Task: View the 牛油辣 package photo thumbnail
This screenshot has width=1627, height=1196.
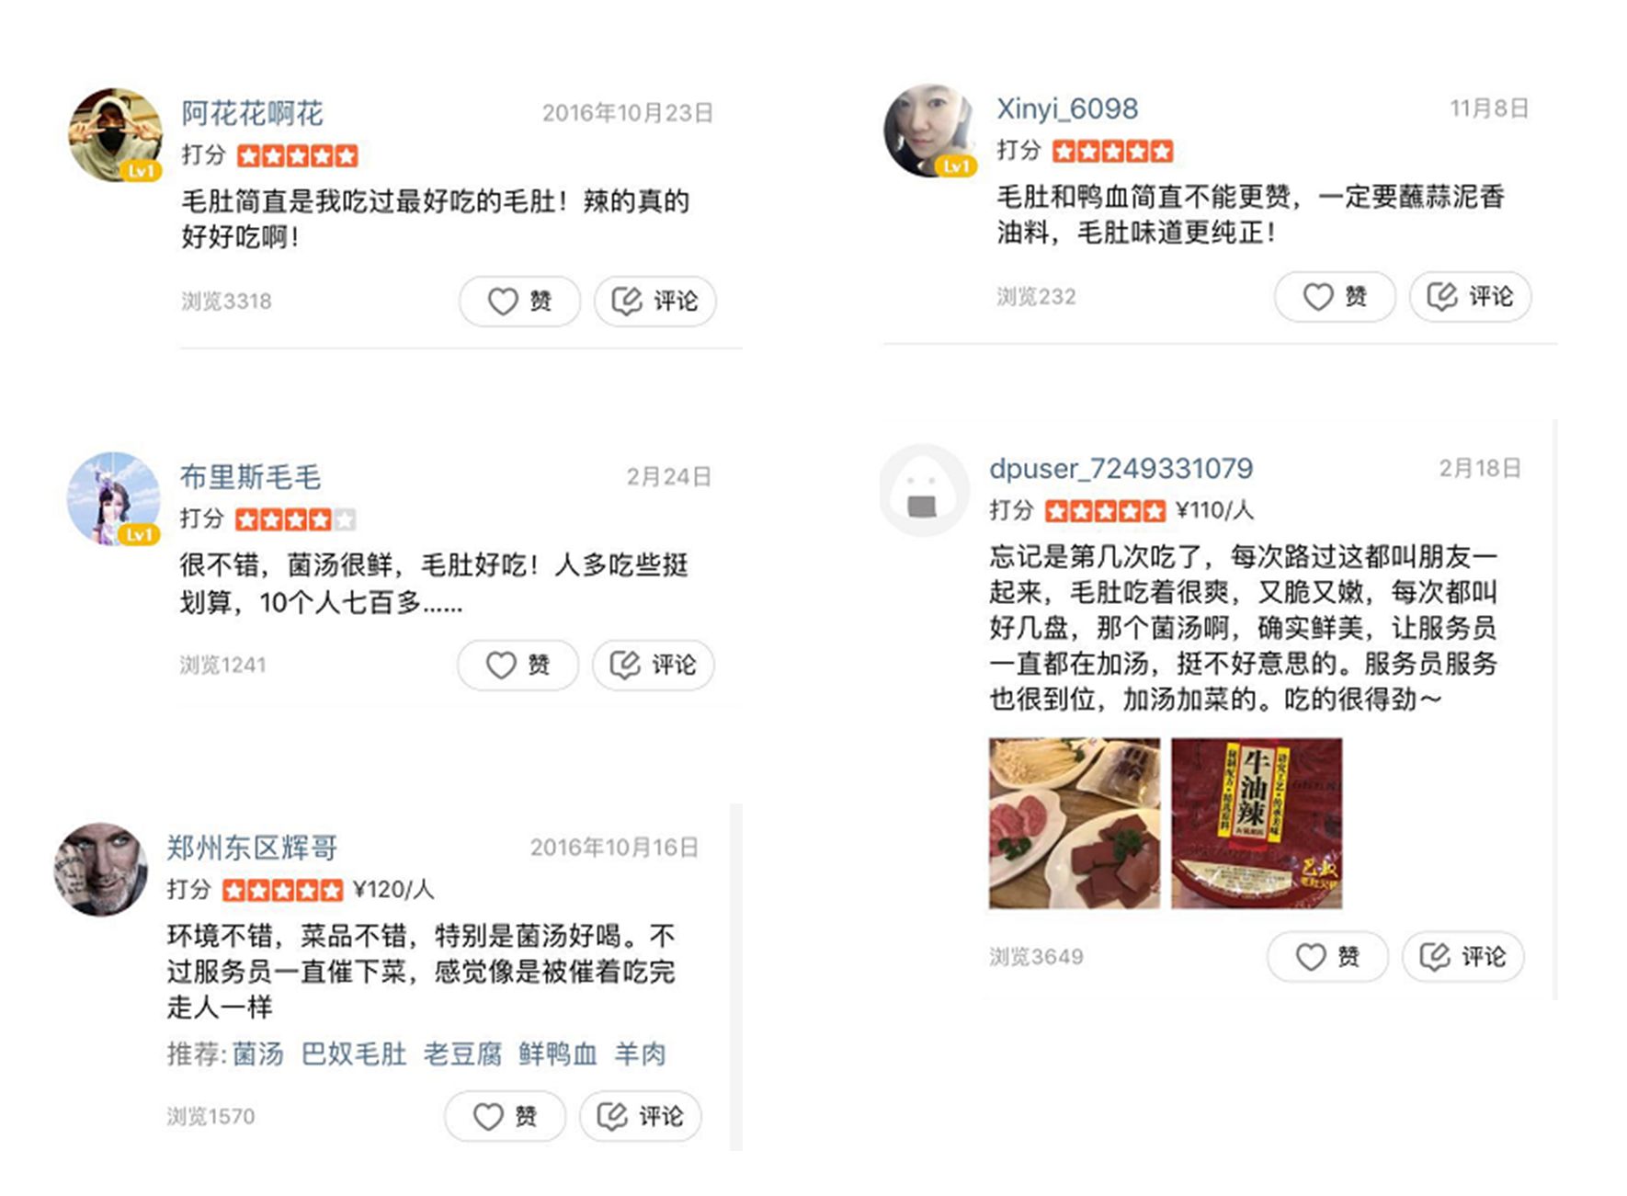Action: point(1257,824)
